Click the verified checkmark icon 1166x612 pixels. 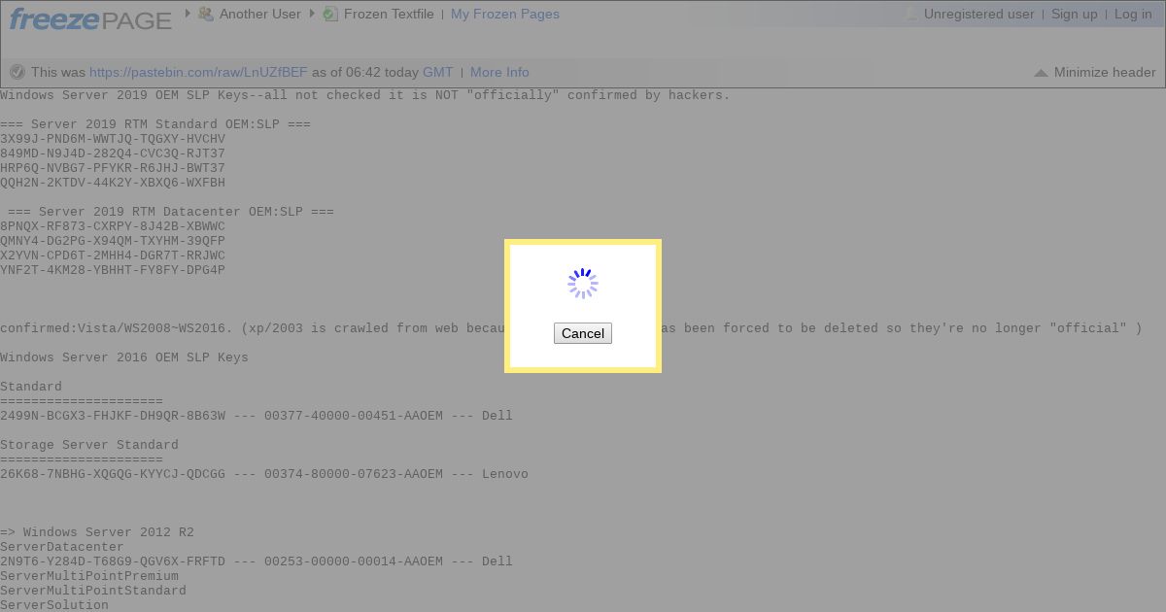click(17, 72)
